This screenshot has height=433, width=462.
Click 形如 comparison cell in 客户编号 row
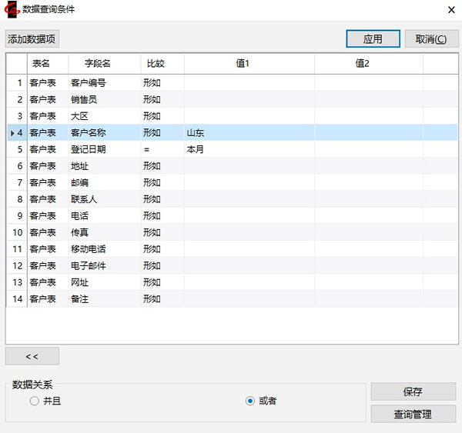click(x=162, y=83)
